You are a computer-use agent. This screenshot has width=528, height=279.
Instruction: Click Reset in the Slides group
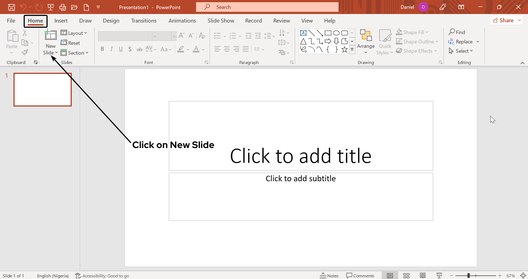(70, 43)
